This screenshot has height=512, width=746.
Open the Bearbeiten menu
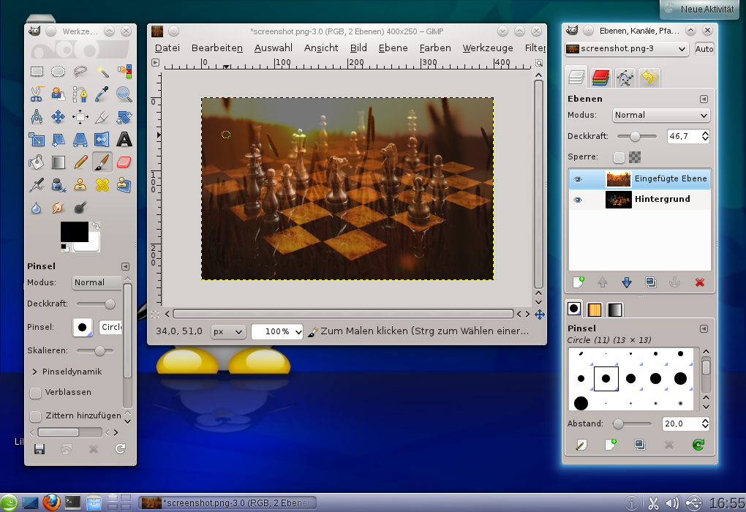coord(217,48)
